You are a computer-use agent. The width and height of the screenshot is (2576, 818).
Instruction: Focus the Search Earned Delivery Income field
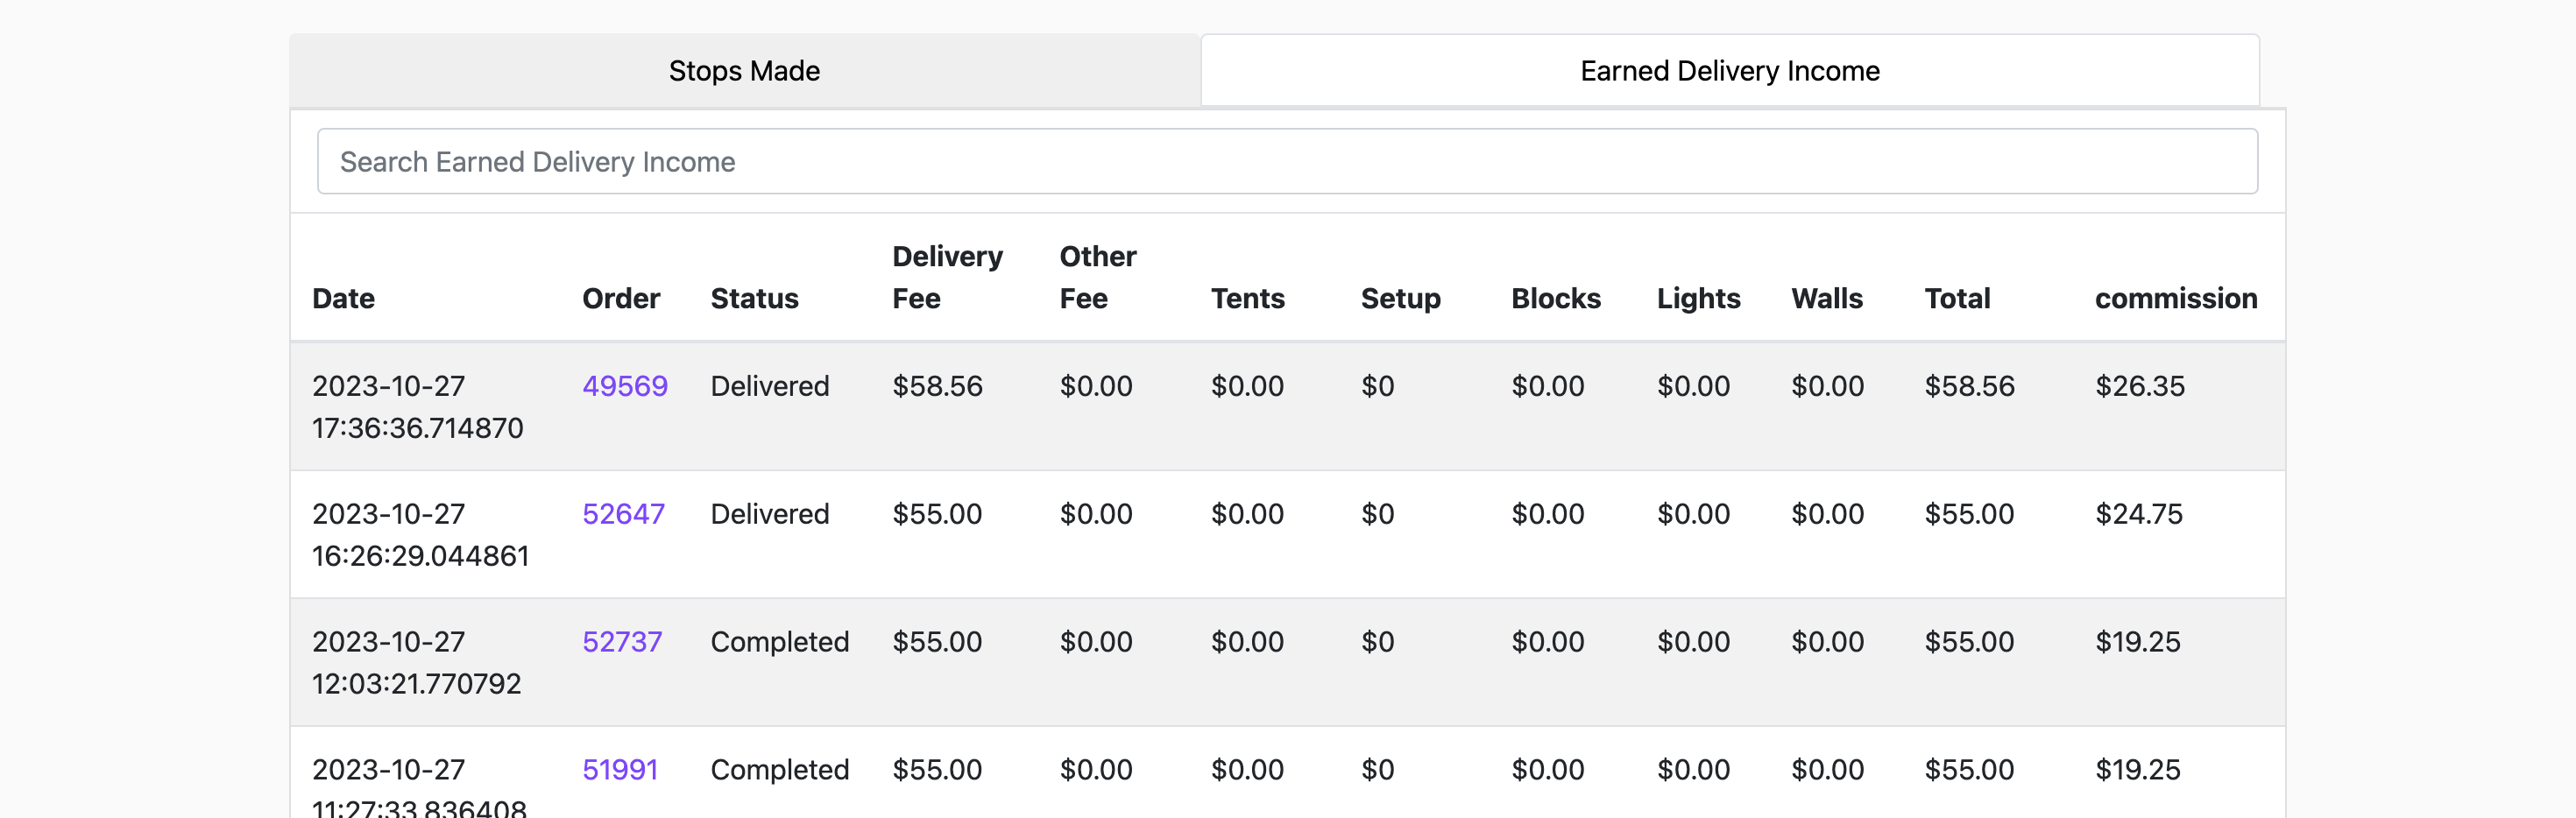1287,161
